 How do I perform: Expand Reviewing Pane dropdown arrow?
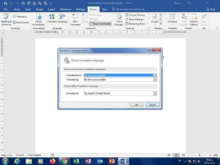[x=147, y=24]
